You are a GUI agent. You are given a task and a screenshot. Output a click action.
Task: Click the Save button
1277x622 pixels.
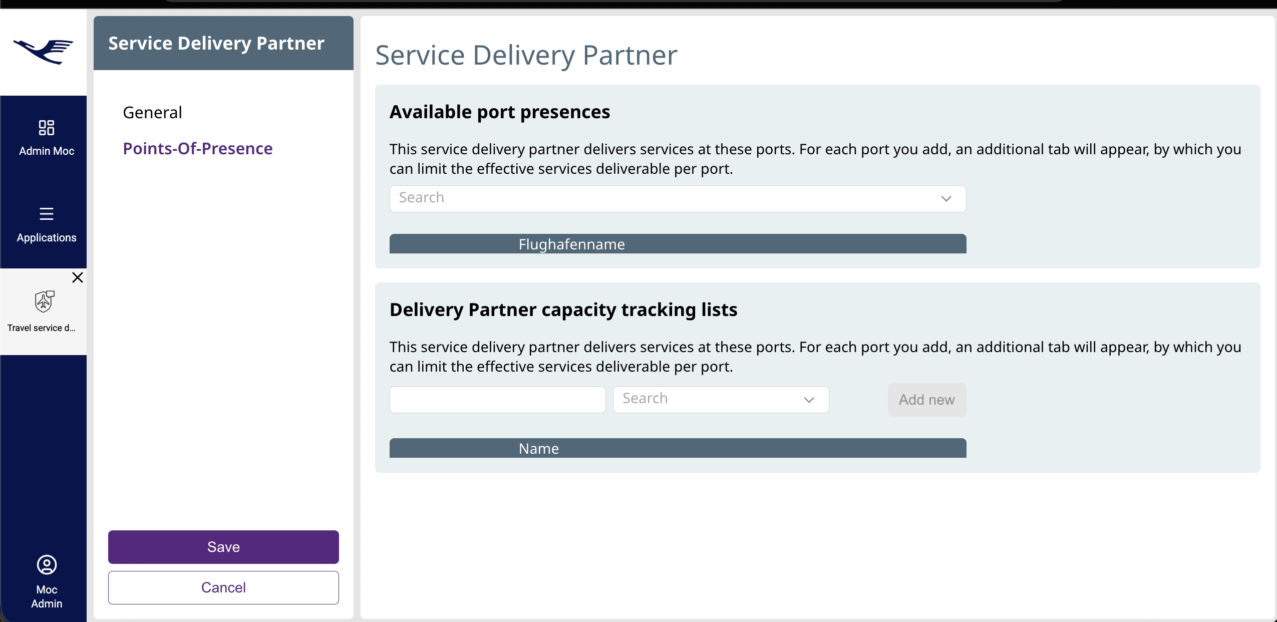click(223, 547)
